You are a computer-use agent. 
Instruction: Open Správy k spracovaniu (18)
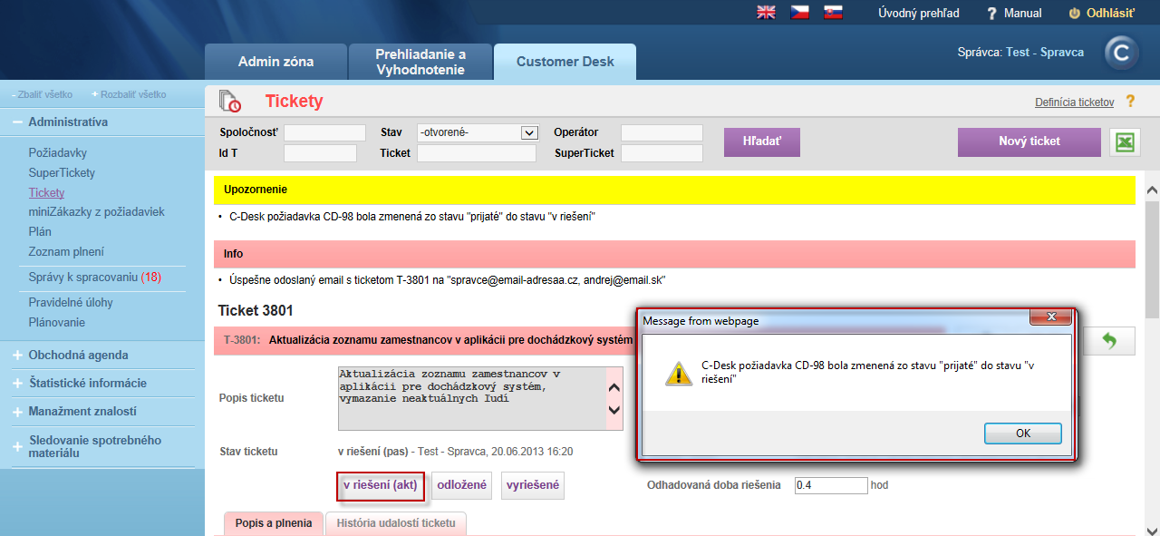(95, 277)
